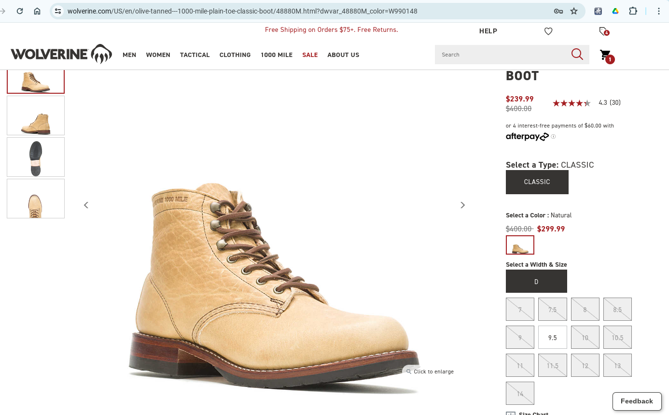Choose the CLASSIC type button
The image size is (669, 415).
(537, 182)
